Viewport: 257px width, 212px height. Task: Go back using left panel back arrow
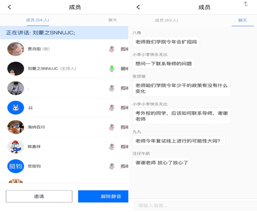(x=10, y=7)
